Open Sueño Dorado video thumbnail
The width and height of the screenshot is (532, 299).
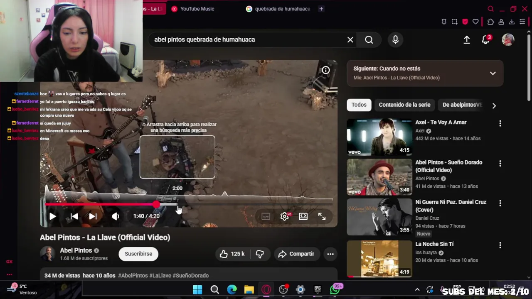click(x=379, y=177)
